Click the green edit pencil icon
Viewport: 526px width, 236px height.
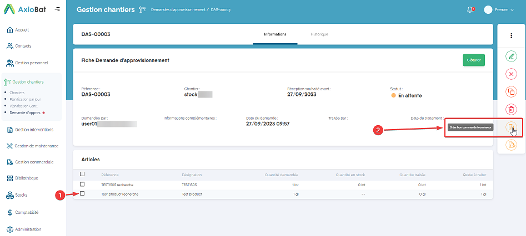point(511,56)
